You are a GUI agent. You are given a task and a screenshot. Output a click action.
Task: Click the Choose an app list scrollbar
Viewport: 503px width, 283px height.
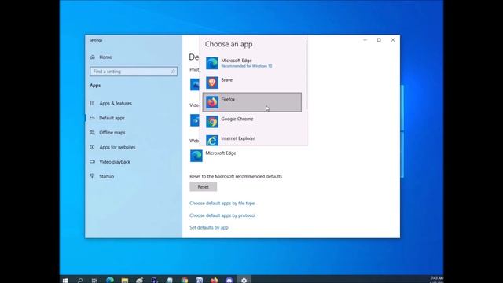[307, 75]
